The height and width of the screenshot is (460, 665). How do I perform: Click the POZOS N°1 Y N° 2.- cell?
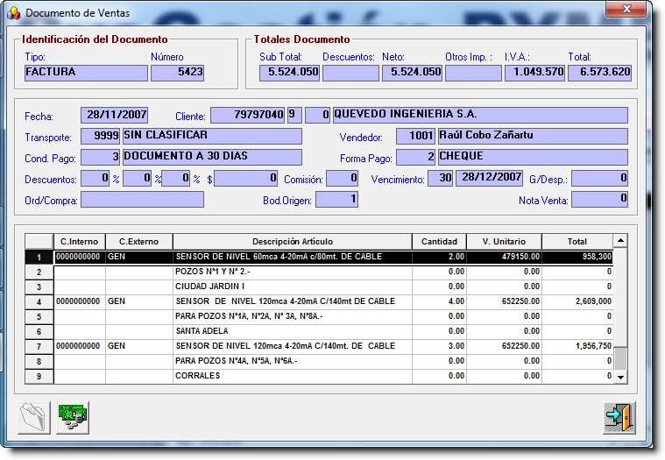coord(293,272)
